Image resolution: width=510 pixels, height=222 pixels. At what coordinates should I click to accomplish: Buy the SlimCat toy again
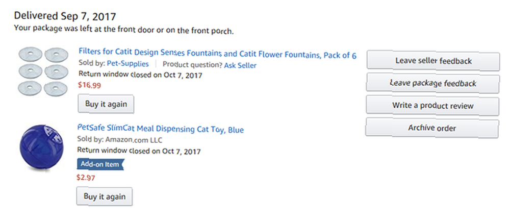[105, 196]
